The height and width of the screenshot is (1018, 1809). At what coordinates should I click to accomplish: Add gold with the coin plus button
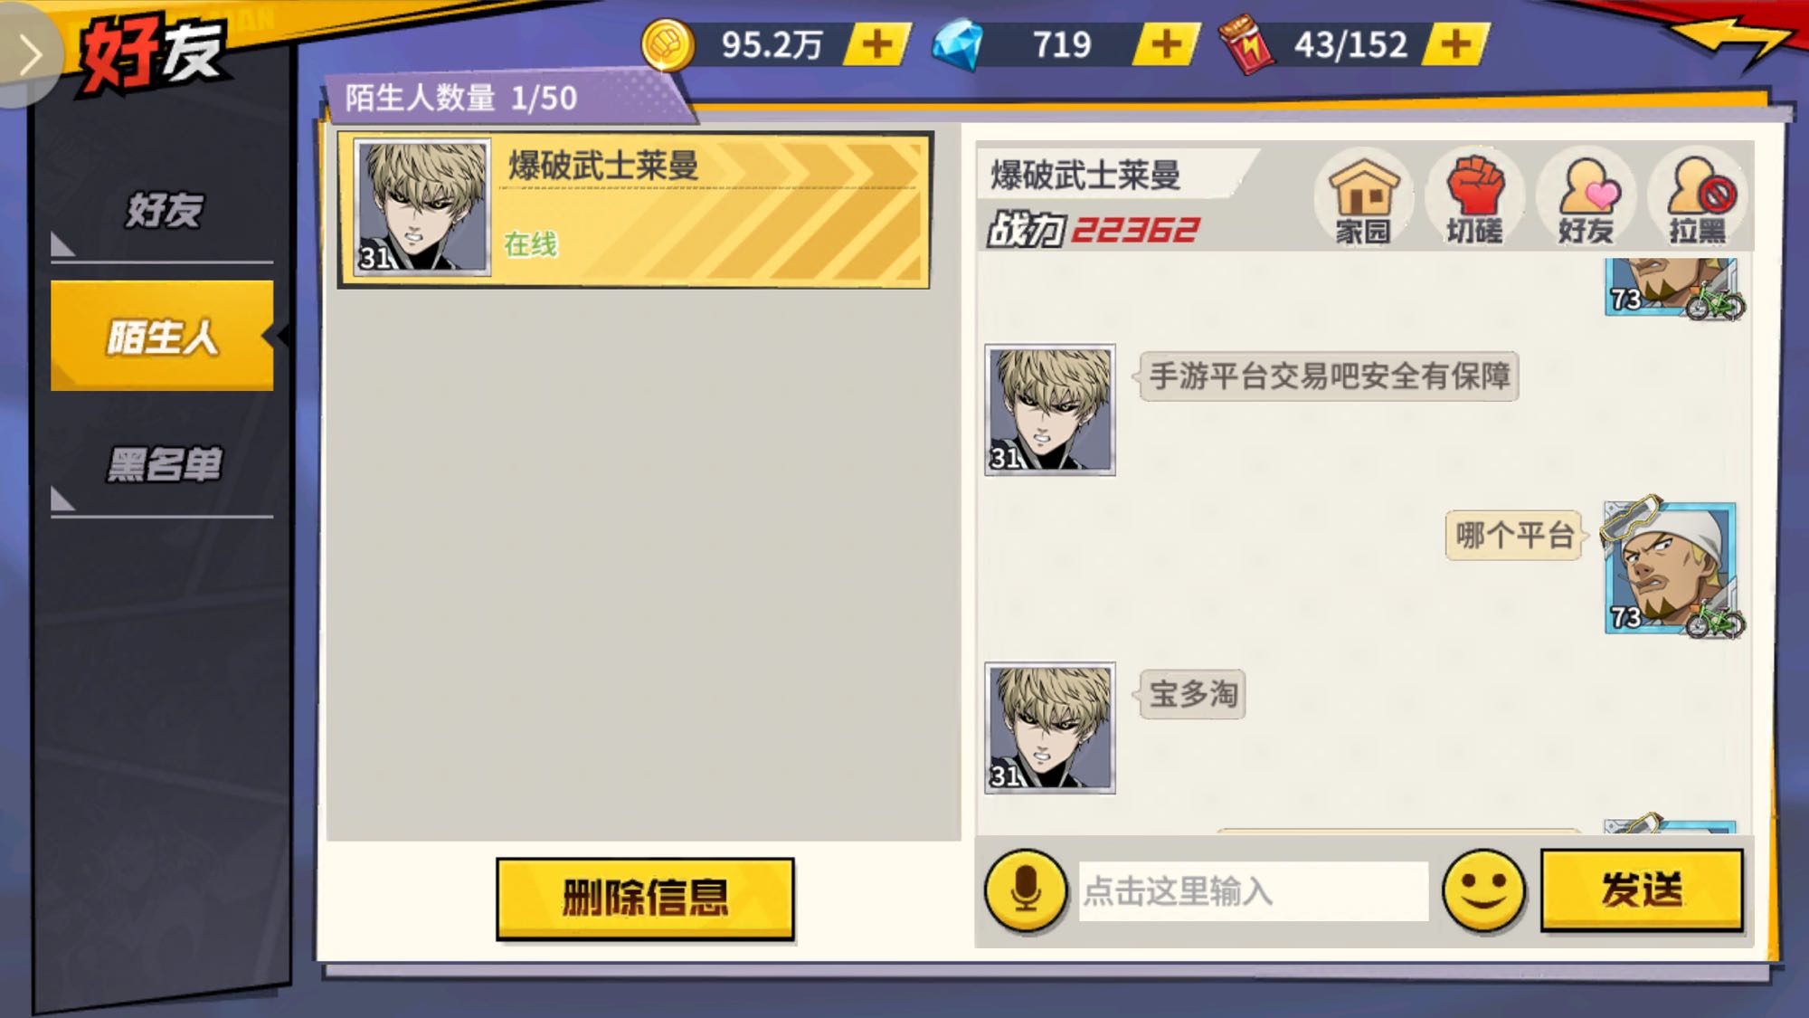coord(876,44)
